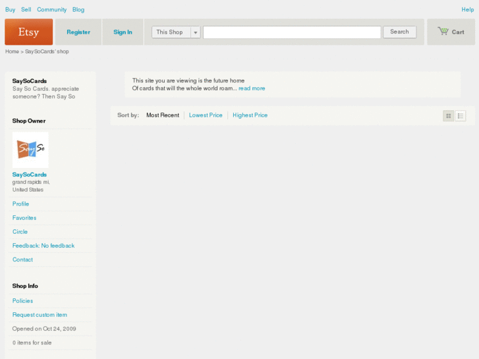
Task: Click the SaySoCards' shop breadcrumb text
Action: (x=47, y=51)
